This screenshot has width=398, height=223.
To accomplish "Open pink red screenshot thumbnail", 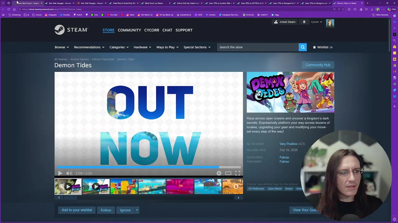I will click(x=180, y=187).
